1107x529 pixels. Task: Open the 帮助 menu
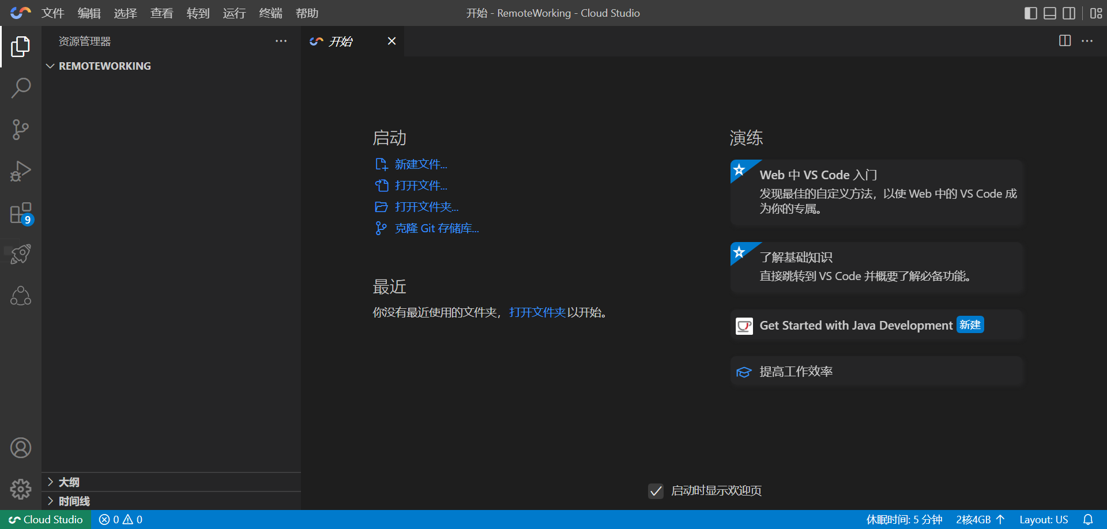tap(307, 13)
